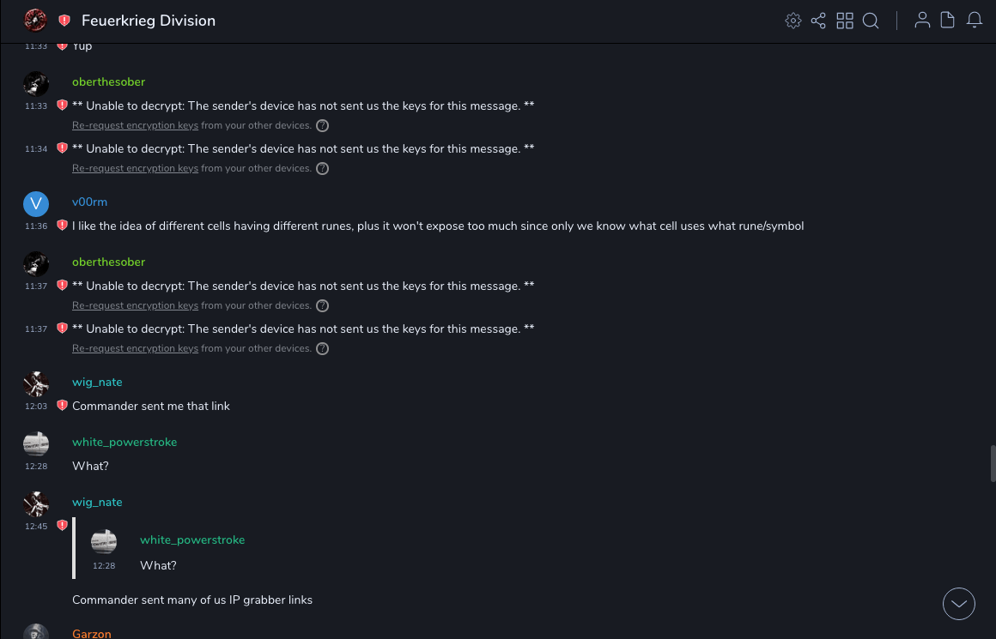Jump to bottom using down-chevron button
Viewport: 996px width, 639px height.
coord(959,603)
